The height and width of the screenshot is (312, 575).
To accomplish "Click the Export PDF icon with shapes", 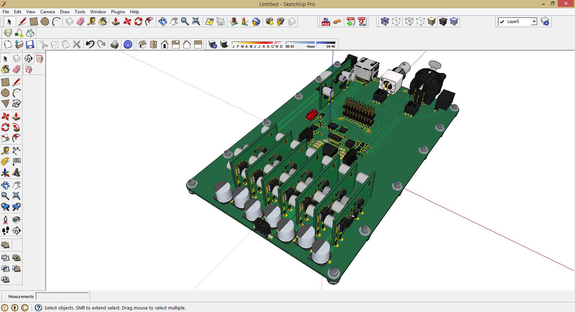I will (x=326, y=22).
